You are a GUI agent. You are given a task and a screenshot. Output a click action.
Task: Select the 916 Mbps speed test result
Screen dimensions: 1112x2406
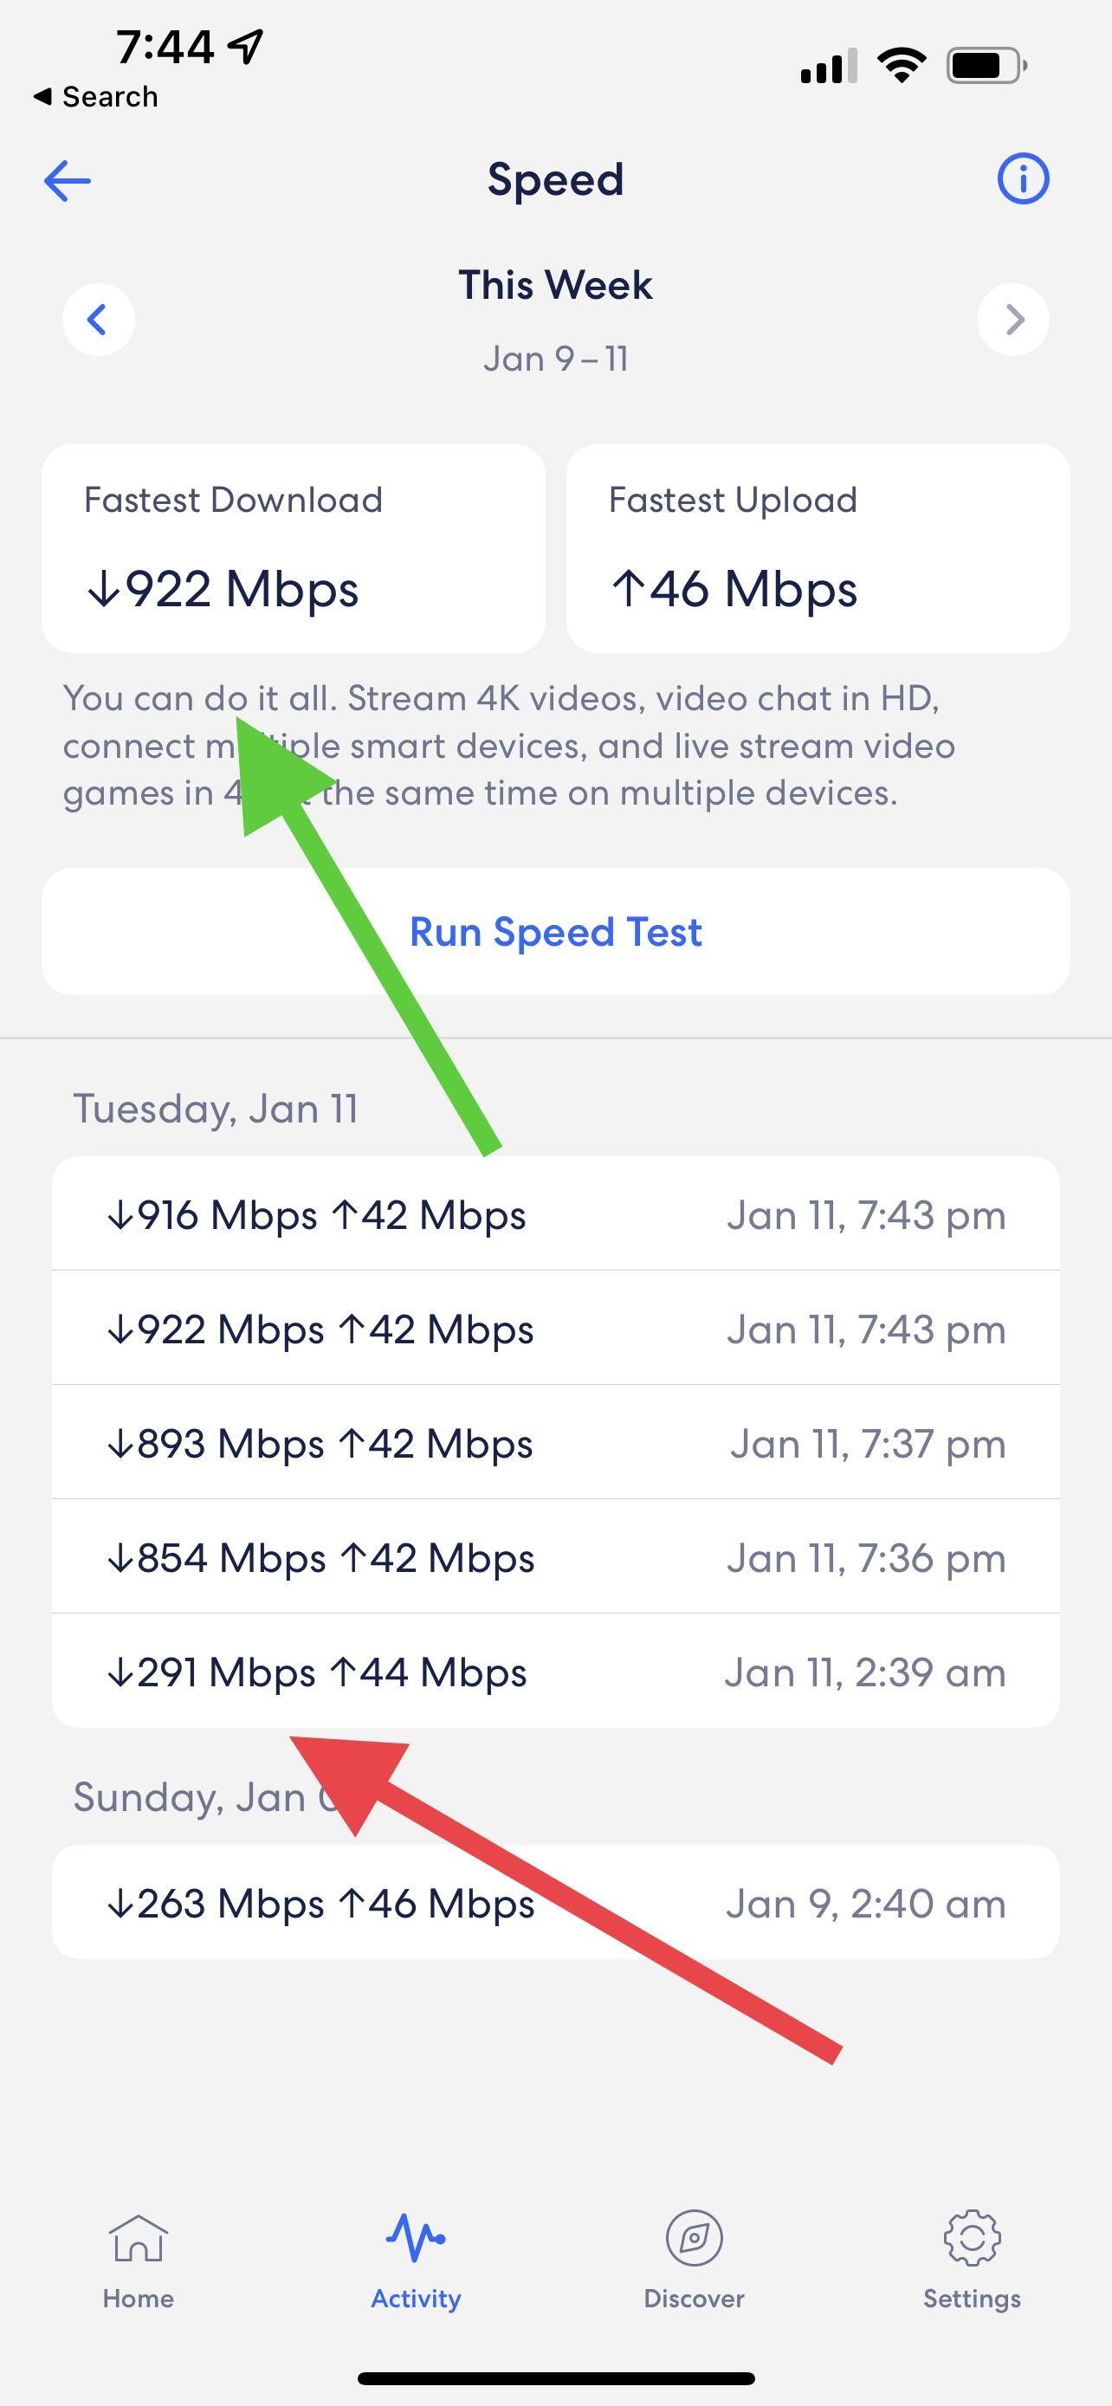pos(555,1214)
